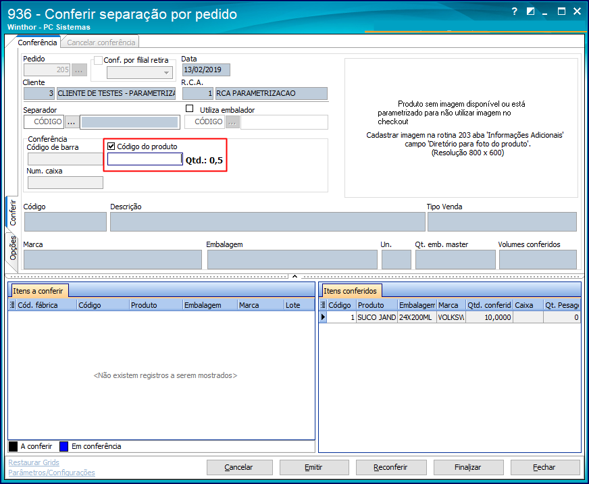The width and height of the screenshot is (589, 484).
Task: Activate the Itens conferidos tab
Action: pyautogui.click(x=350, y=291)
